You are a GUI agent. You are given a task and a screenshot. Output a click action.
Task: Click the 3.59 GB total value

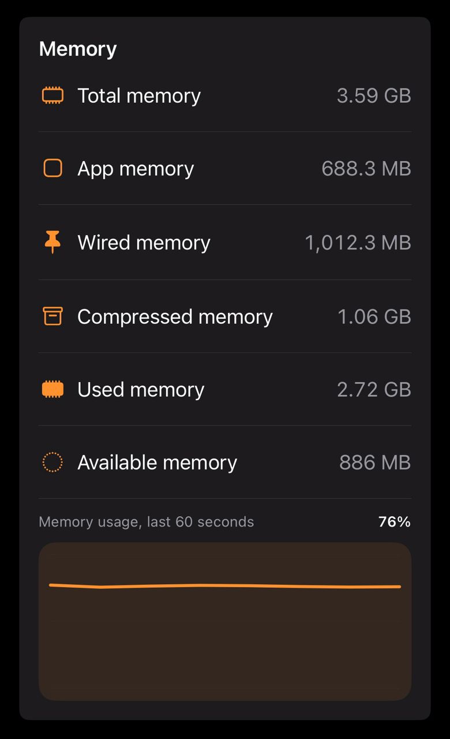coord(374,96)
